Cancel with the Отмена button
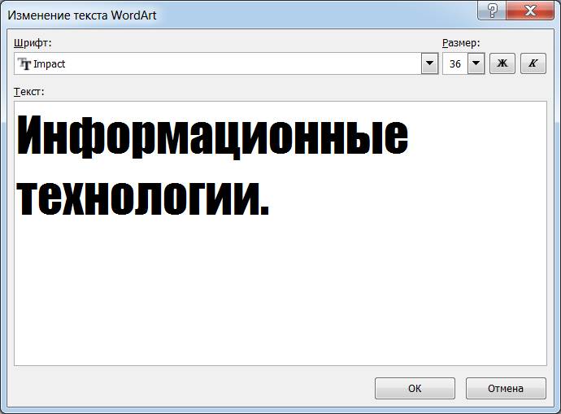 (x=506, y=388)
